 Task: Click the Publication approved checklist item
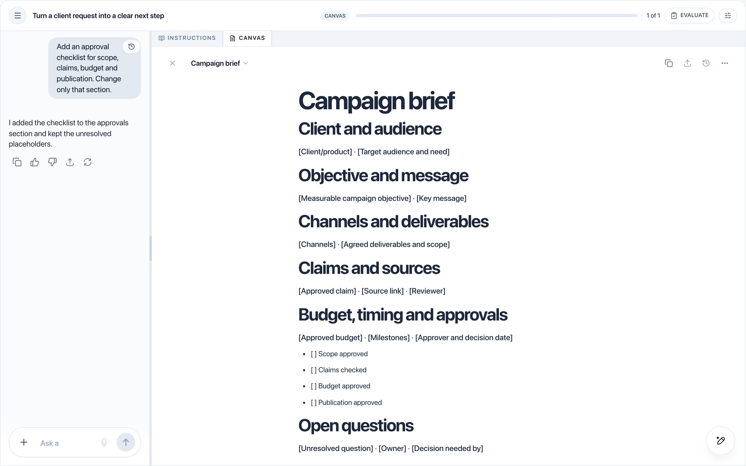[x=346, y=403]
